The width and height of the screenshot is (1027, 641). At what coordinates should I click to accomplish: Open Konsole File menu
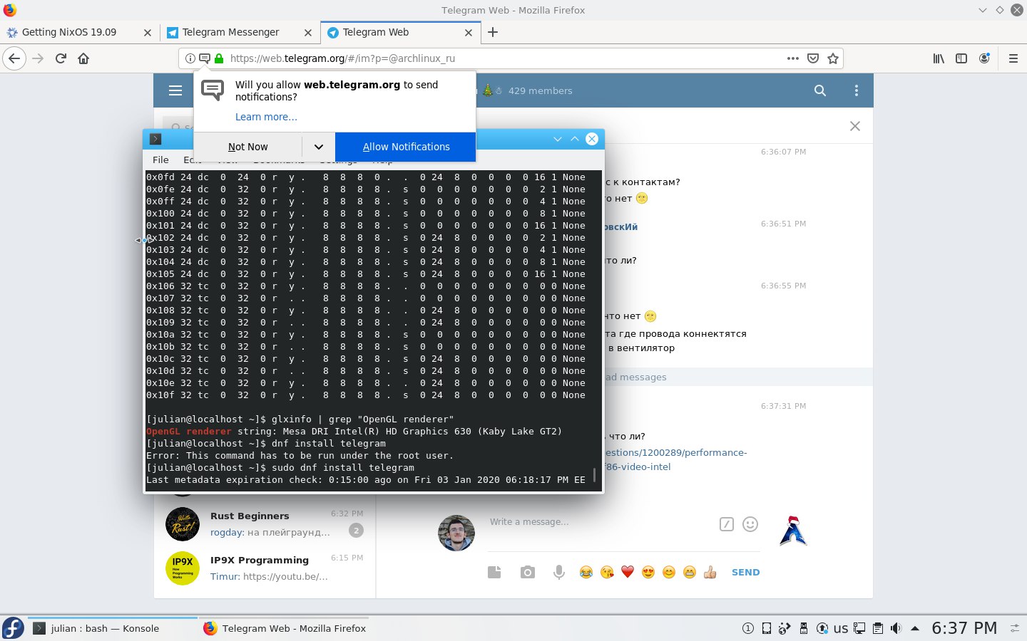[x=160, y=160]
